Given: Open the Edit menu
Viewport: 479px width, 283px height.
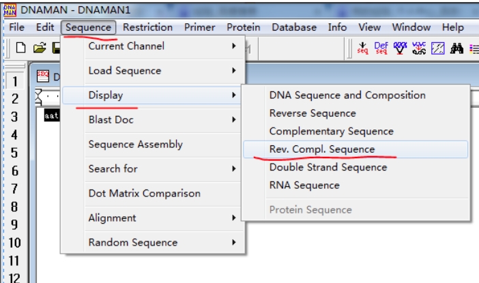Looking at the screenshot, I should (x=45, y=27).
